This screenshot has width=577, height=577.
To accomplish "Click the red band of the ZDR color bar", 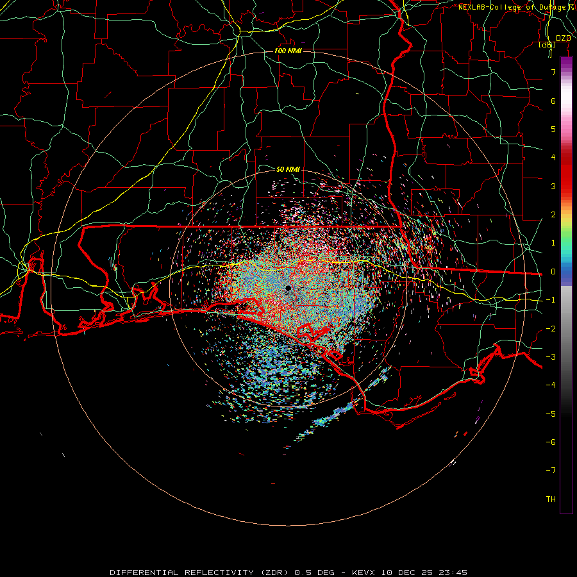I will click(x=566, y=173).
